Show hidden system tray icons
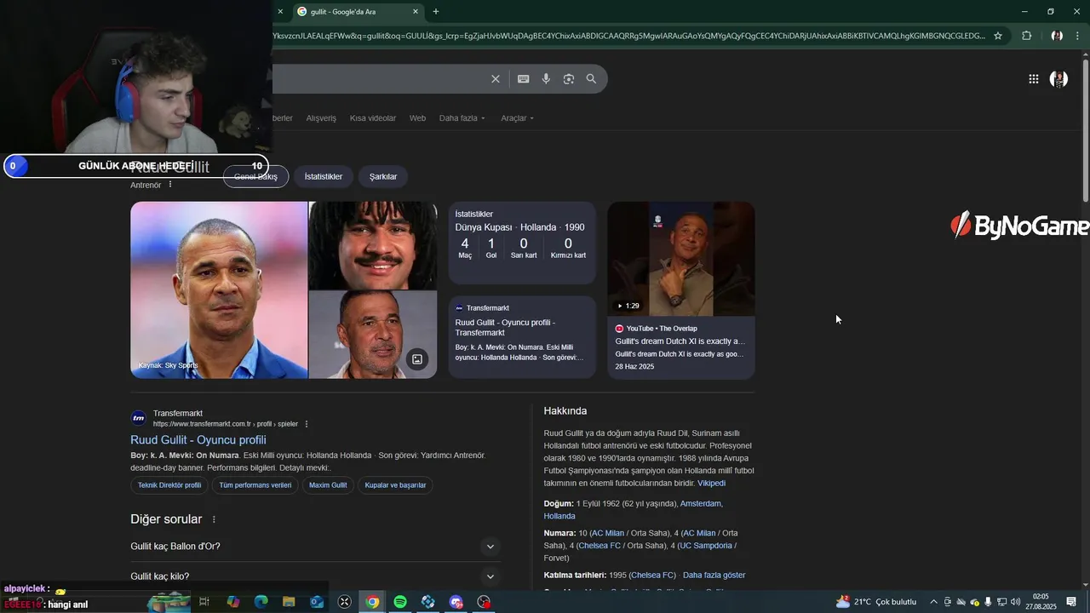 (x=933, y=602)
